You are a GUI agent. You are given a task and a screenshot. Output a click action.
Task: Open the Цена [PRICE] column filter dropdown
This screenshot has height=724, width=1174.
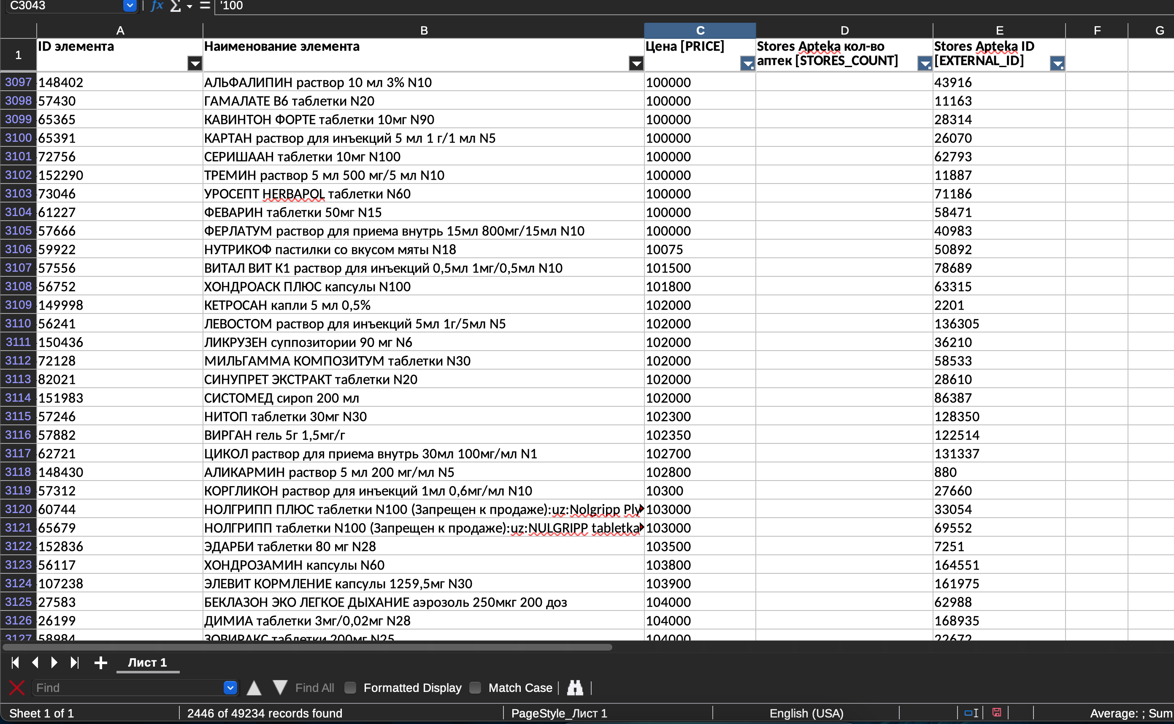(747, 63)
